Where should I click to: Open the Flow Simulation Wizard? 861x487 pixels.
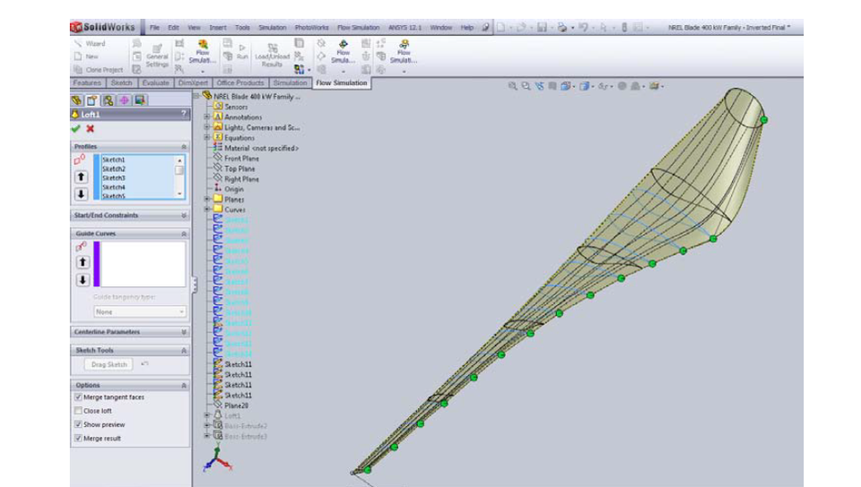(91, 43)
